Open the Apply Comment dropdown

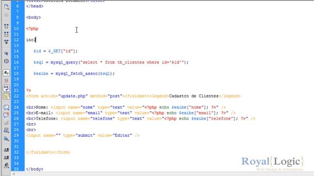pyautogui.click(x=6, y=108)
